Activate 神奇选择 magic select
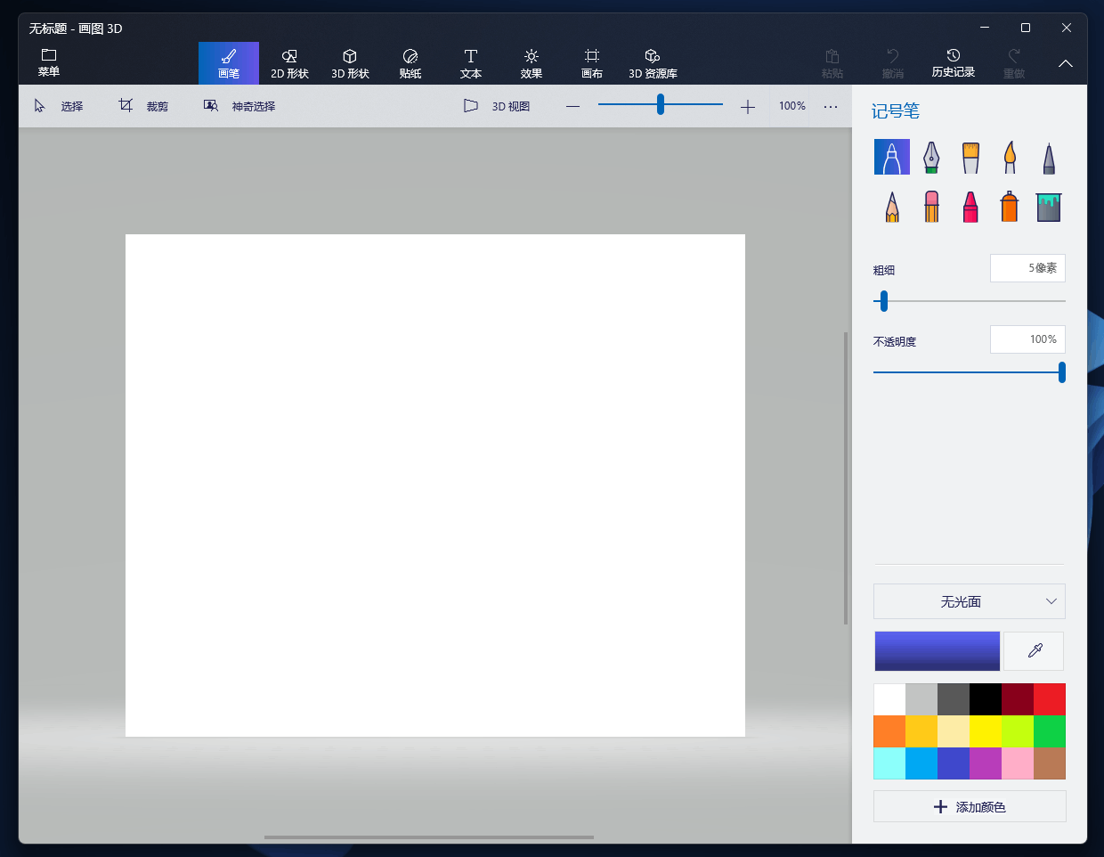Screen dimensions: 1104x857 coord(239,106)
